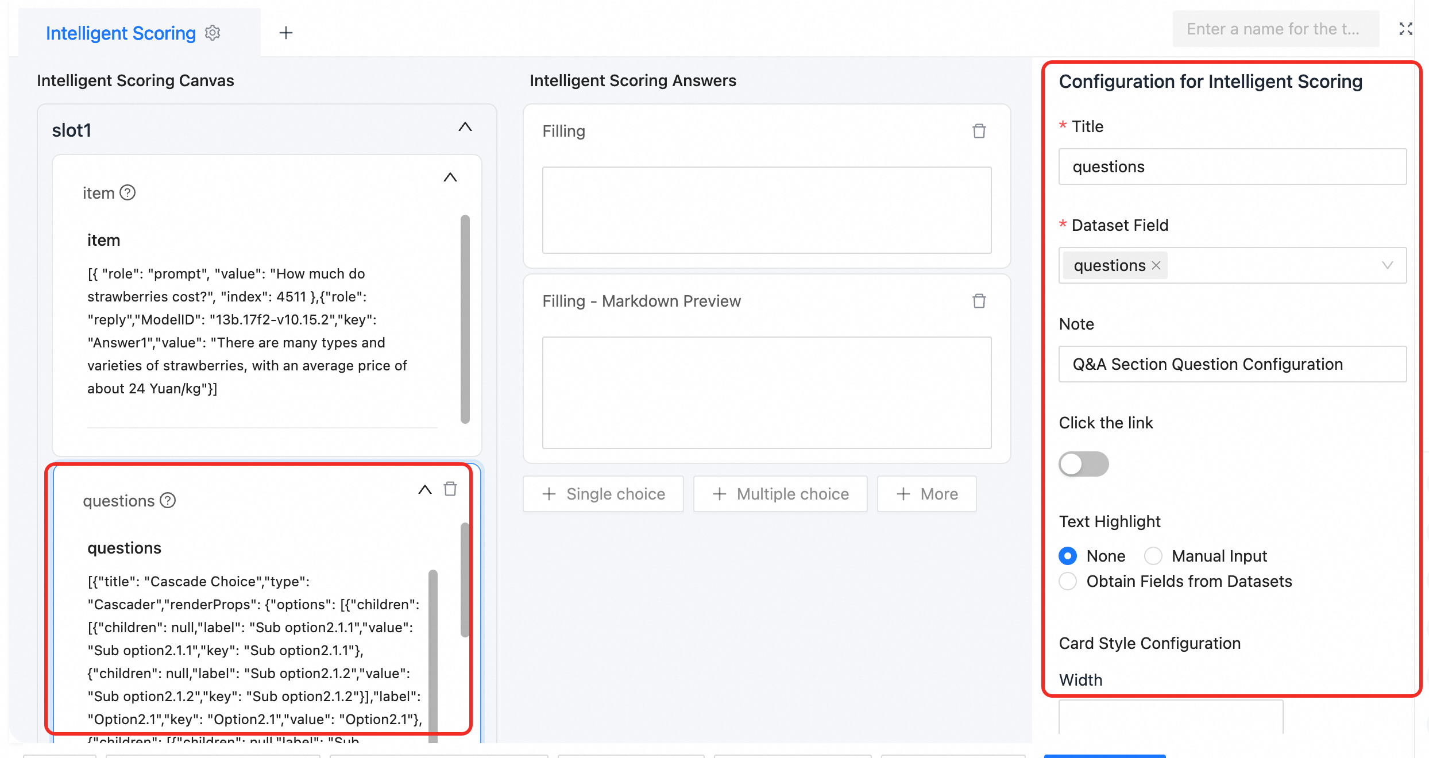The width and height of the screenshot is (1429, 758).
Task: Enable the Click the link switch
Action: (x=1084, y=464)
